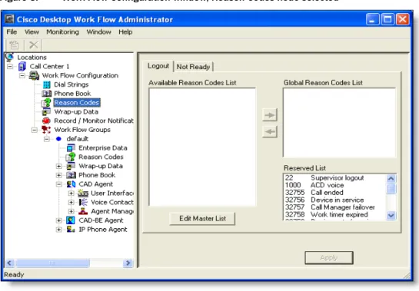Click the title bar application icon

pos(10,19)
